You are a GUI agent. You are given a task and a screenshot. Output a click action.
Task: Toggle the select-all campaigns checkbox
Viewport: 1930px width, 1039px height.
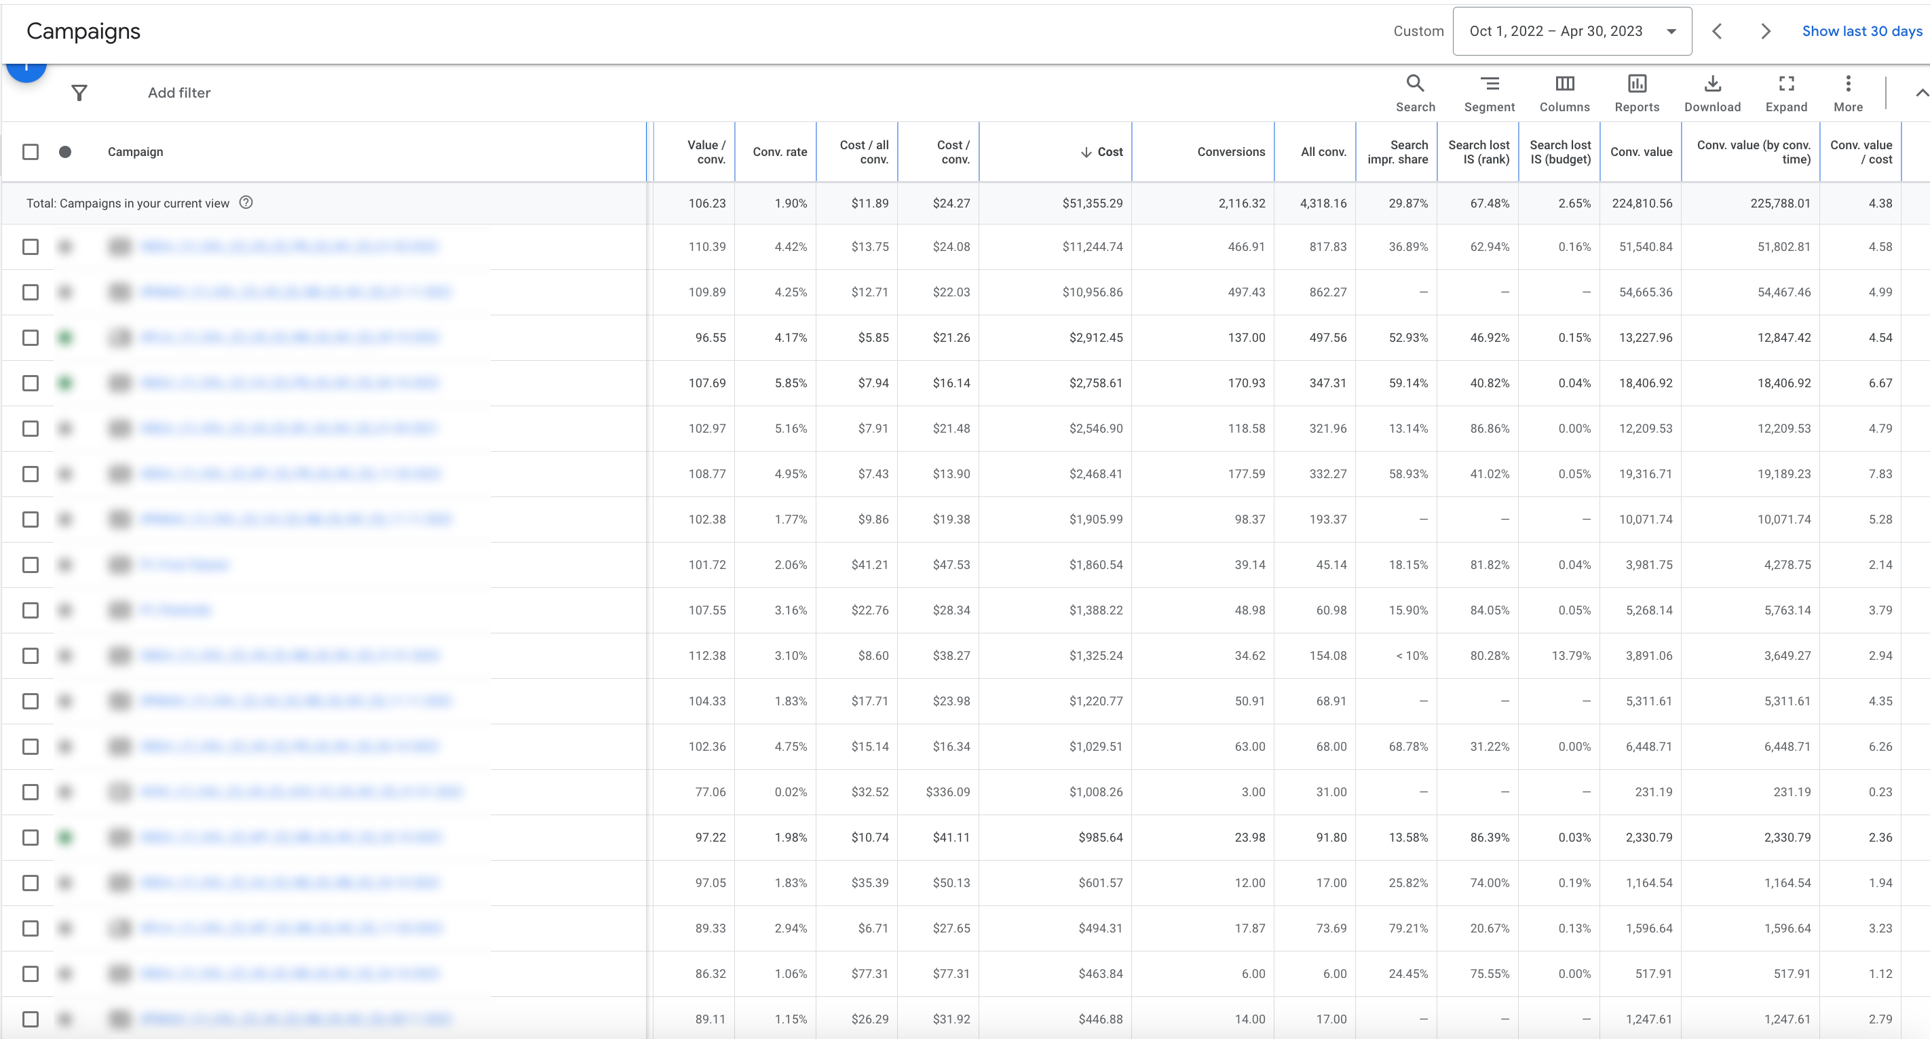[31, 152]
